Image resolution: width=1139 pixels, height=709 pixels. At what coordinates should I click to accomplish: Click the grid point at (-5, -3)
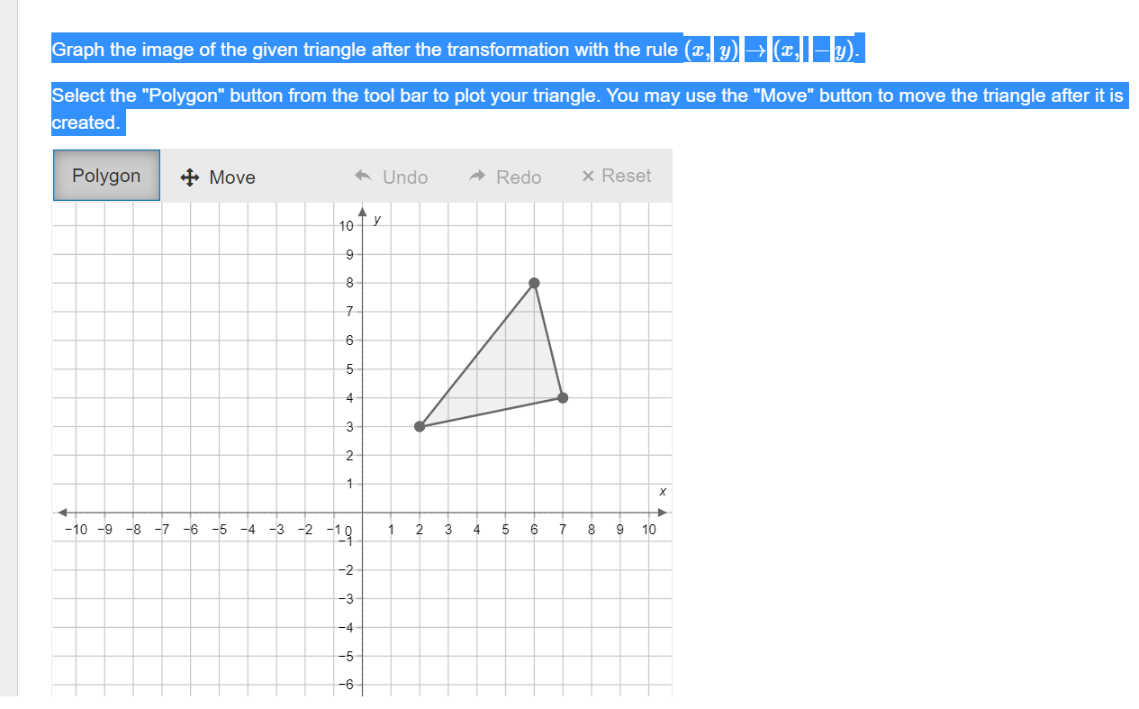(x=221, y=597)
